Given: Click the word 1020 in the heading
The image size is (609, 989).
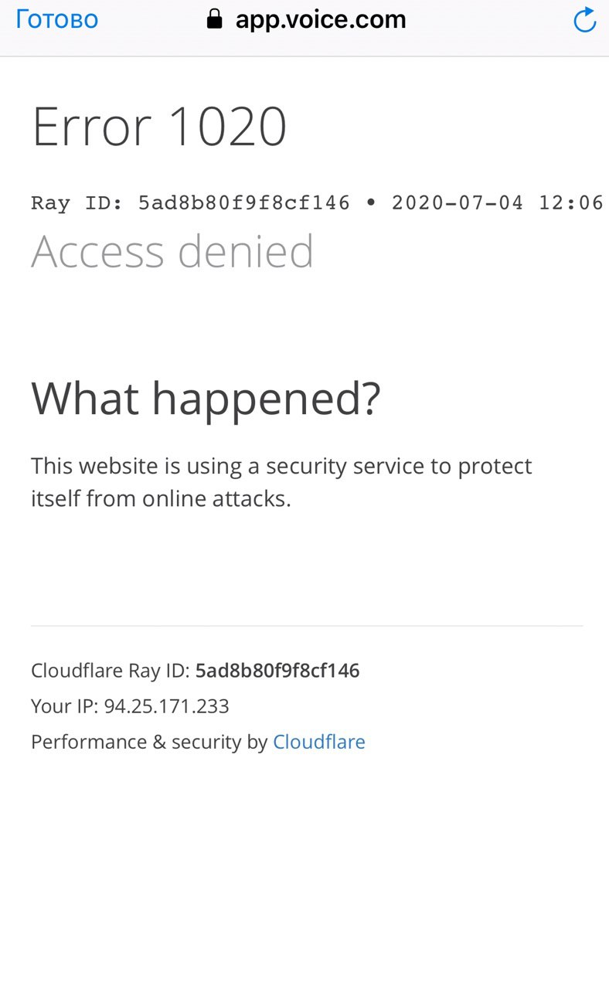Looking at the screenshot, I should pyautogui.click(x=227, y=127).
